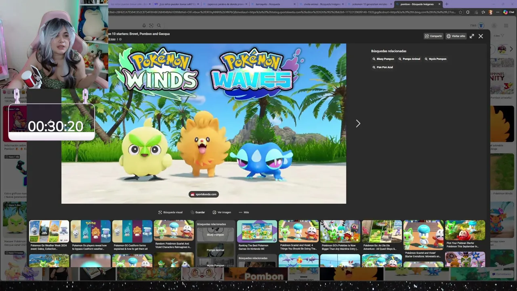Click the search magnifier icon
Image resolution: width=517 pixels, height=291 pixels.
[159, 25]
